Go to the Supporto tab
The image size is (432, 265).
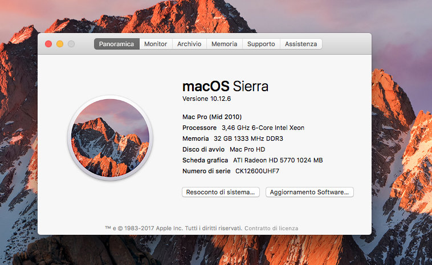click(261, 44)
